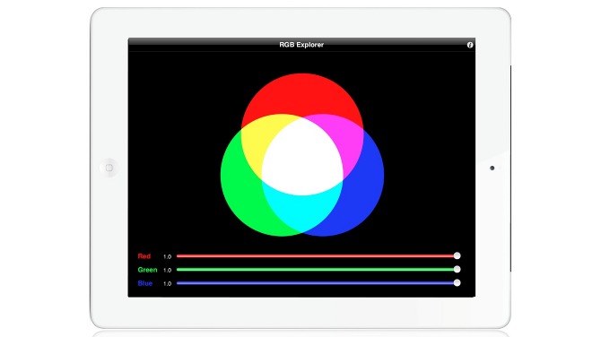Click the Blue value 1.0
This screenshot has width=601, height=337.
(x=167, y=284)
